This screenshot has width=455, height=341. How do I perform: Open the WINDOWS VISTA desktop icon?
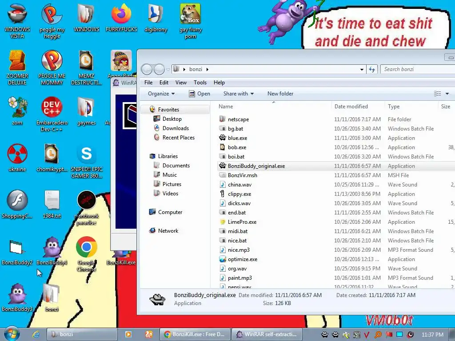(17, 21)
